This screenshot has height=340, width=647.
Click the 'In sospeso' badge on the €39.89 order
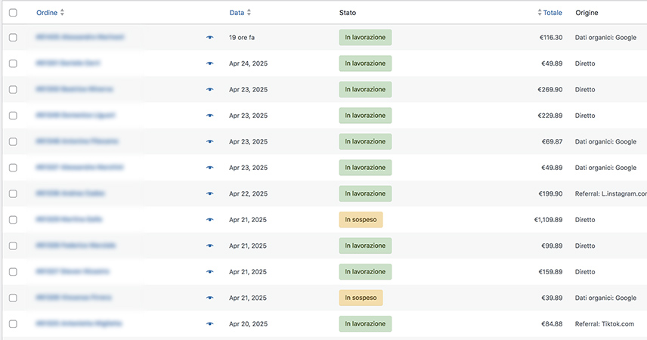[361, 298]
